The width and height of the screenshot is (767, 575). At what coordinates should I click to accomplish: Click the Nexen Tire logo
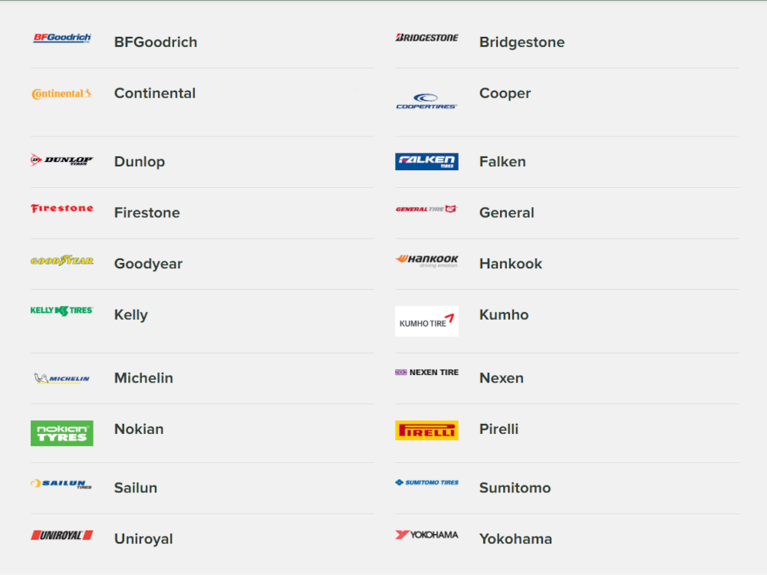click(x=426, y=371)
